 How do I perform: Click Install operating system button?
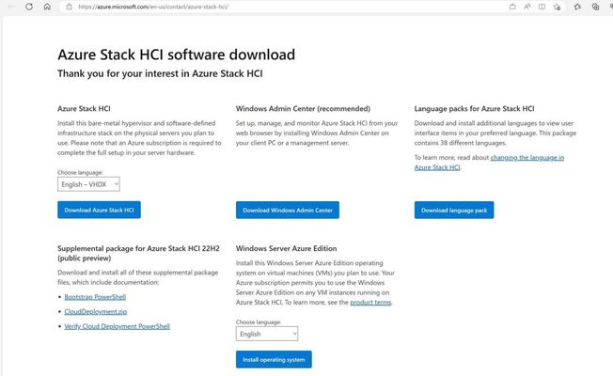(274, 360)
